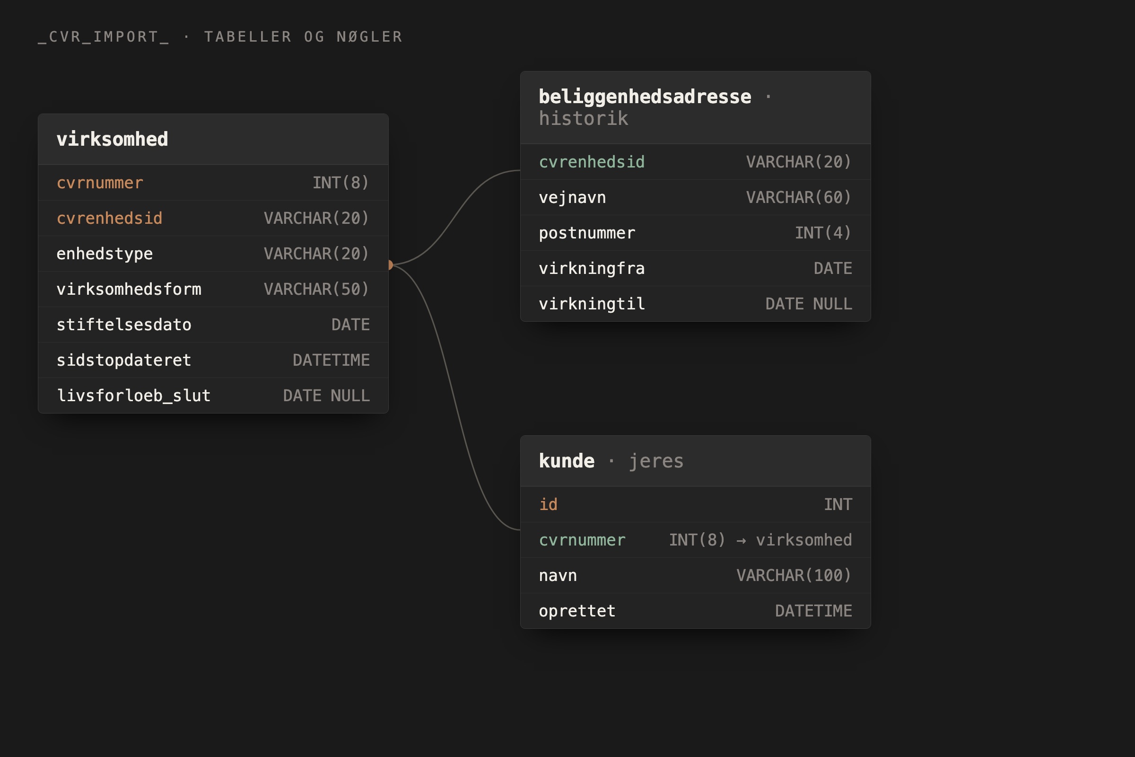Select the kunde table header
The height and width of the screenshot is (757, 1135).
point(695,461)
